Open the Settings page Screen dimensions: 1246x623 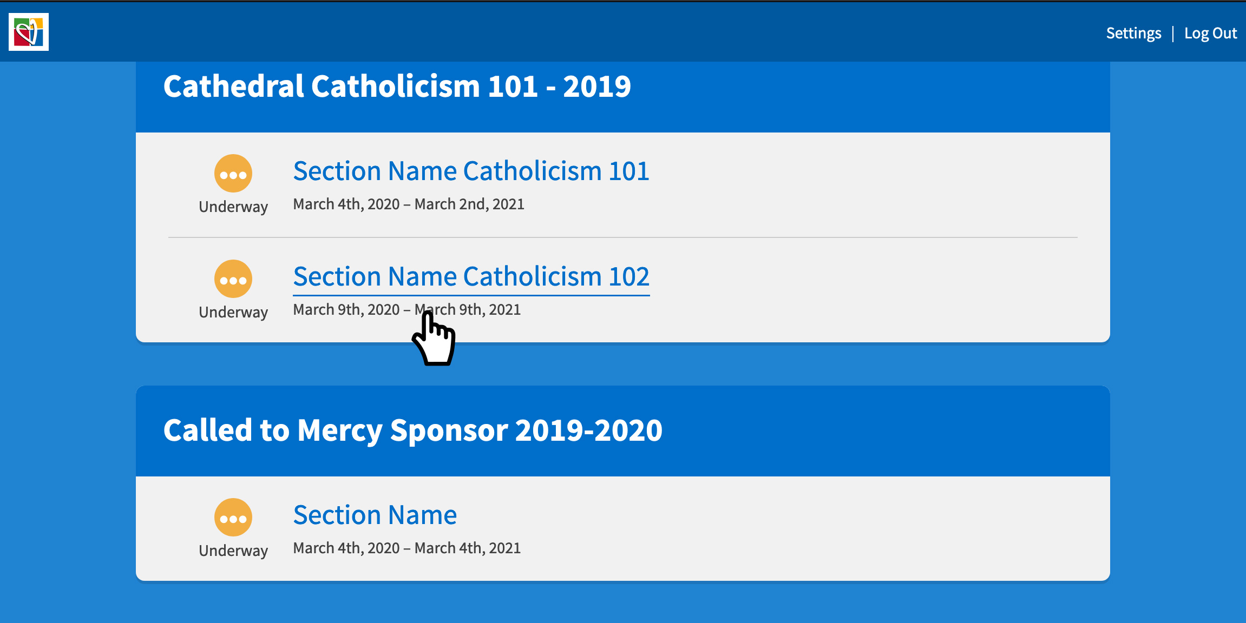1133,34
